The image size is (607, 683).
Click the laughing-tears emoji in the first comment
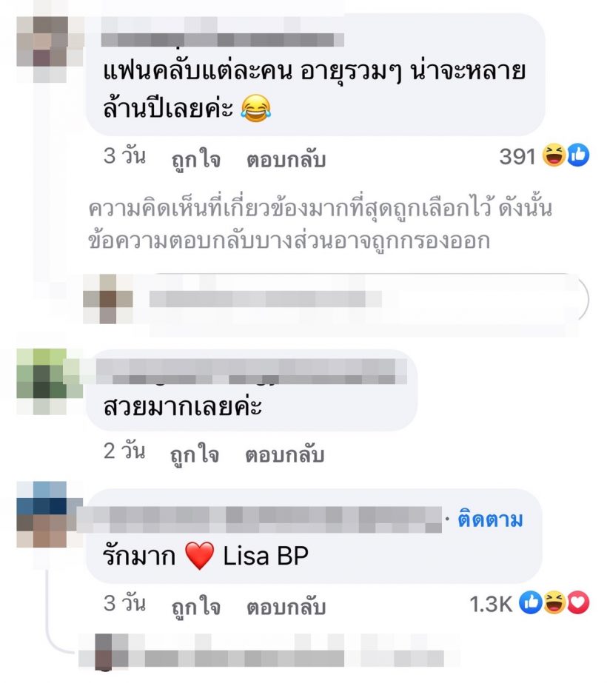[x=256, y=108]
